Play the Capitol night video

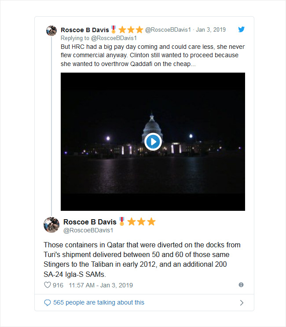pyautogui.click(x=153, y=142)
